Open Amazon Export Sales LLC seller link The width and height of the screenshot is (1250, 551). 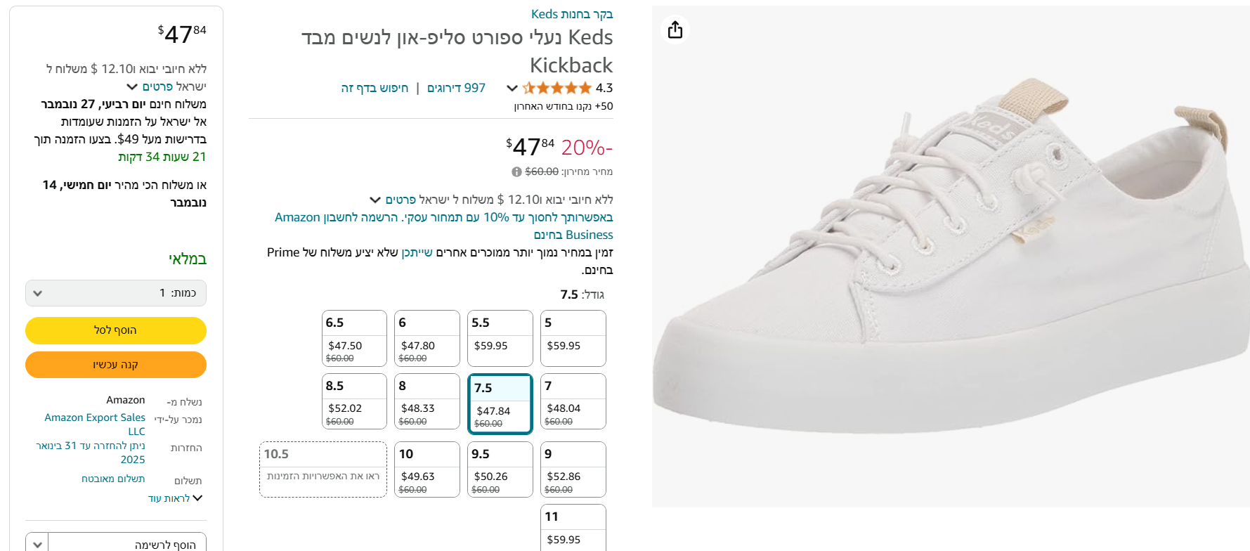pyautogui.click(x=95, y=424)
